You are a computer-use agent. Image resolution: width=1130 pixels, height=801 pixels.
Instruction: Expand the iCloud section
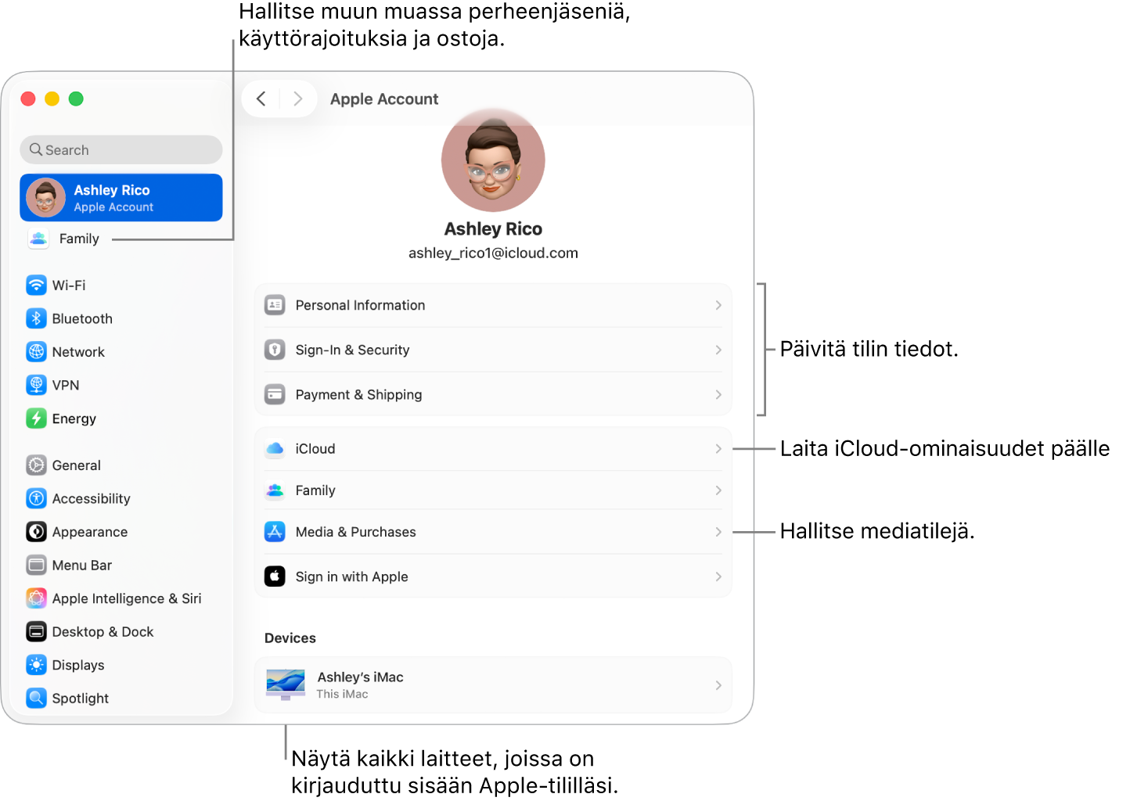click(x=492, y=448)
